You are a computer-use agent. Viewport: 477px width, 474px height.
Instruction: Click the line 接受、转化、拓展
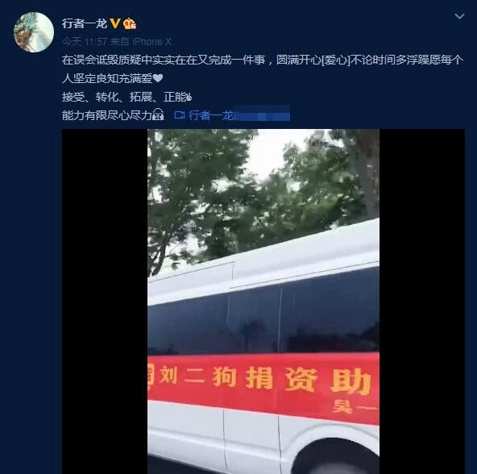click(127, 97)
